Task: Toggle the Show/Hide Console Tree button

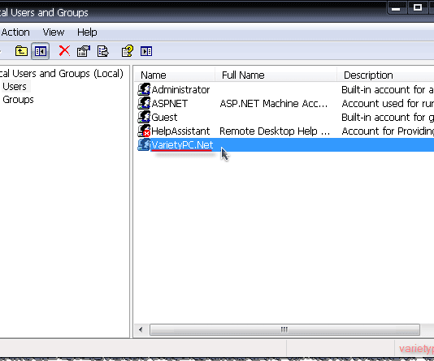Action: [x=41, y=51]
